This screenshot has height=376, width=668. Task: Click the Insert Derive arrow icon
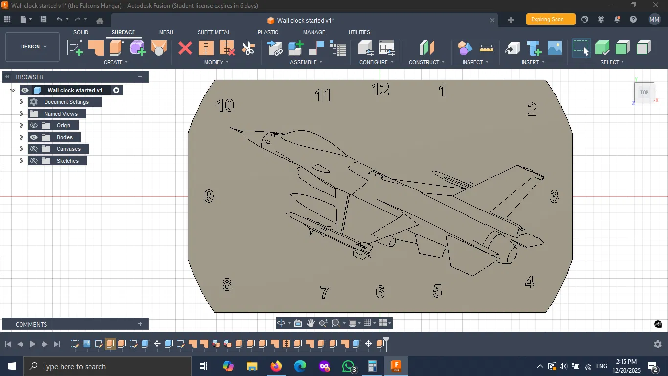512,48
